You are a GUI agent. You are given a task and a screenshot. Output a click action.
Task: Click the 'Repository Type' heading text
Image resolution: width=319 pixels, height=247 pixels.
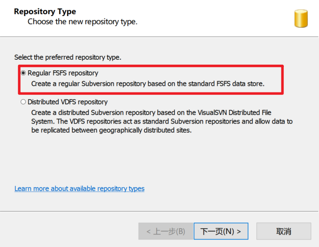(x=45, y=12)
